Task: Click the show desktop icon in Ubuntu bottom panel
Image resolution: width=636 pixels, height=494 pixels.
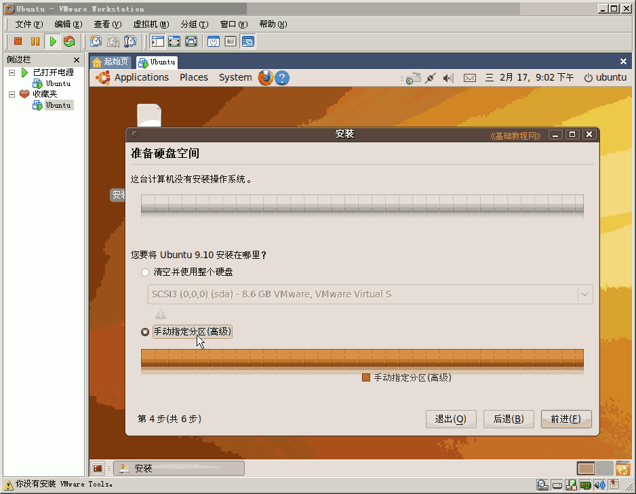Action: [98, 468]
